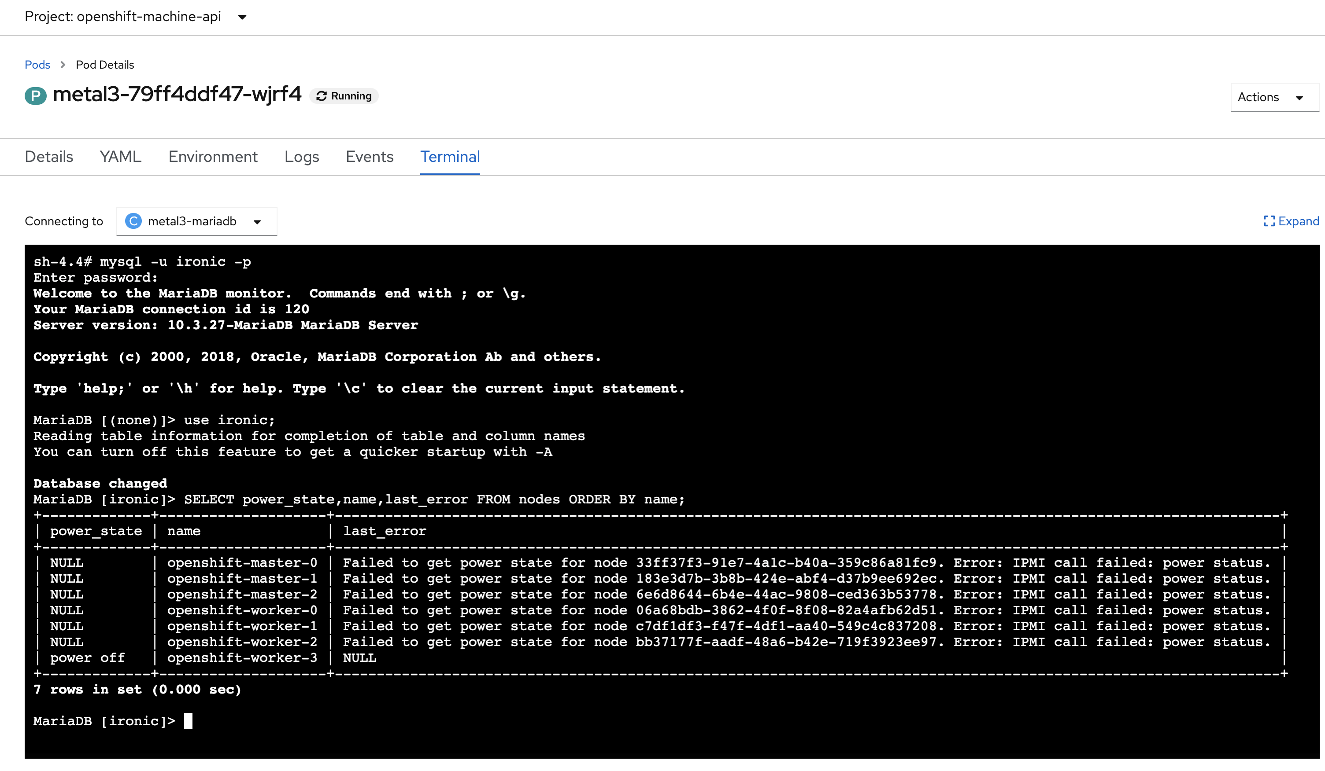Image resolution: width=1325 pixels, height=771 pixels.
Task: Click the Expand terminal link
Action: point(1298,221)
